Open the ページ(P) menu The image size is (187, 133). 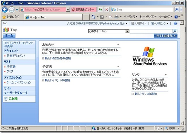130,17
